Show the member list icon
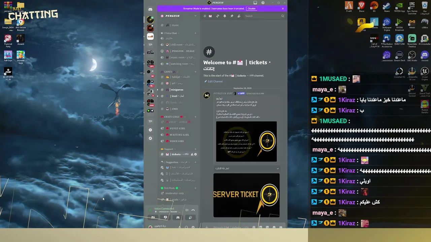 (239, 16)
